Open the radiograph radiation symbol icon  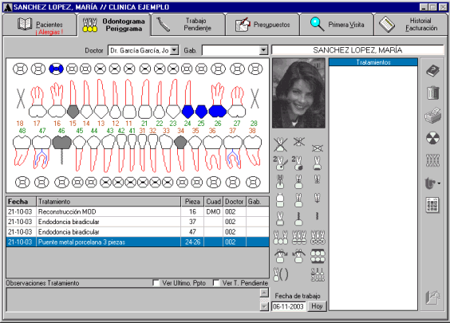(432, 138)
